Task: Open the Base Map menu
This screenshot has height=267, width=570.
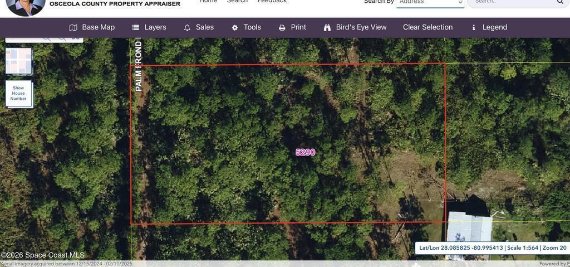Action: click(92, 27)
